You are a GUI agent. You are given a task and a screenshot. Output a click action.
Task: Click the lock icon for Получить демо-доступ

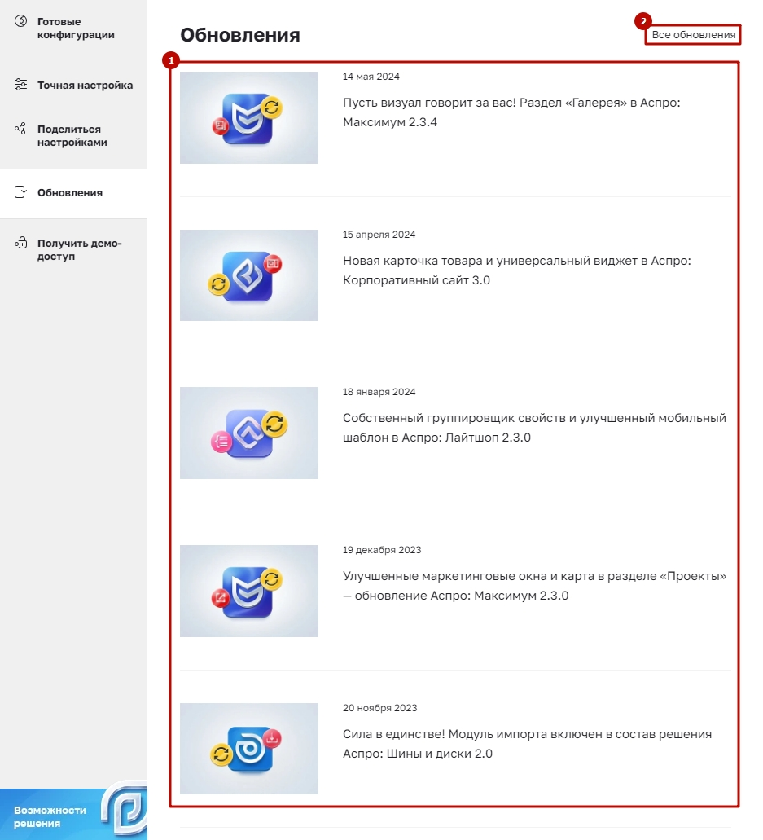(20, 243)
